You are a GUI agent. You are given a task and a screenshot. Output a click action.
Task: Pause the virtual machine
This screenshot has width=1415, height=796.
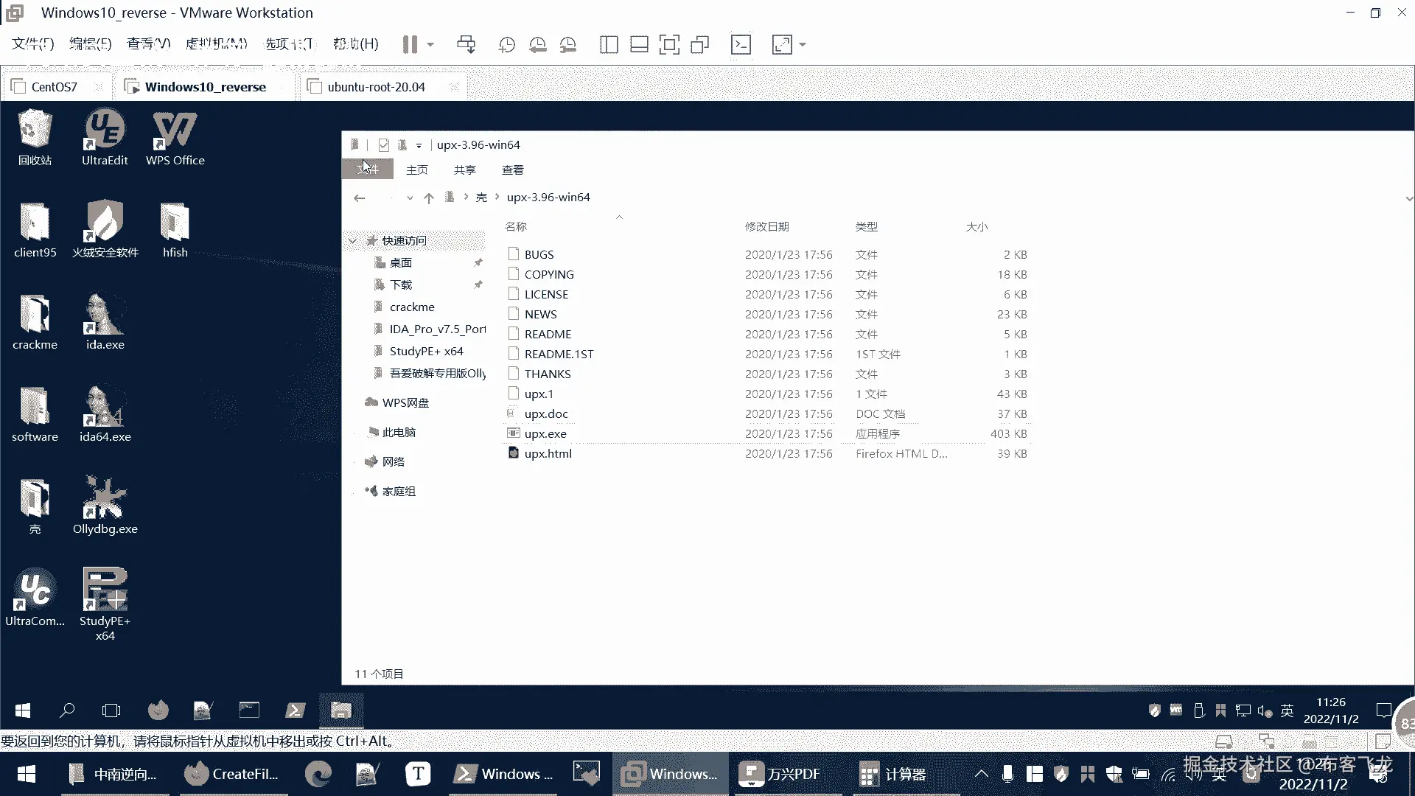410,45
